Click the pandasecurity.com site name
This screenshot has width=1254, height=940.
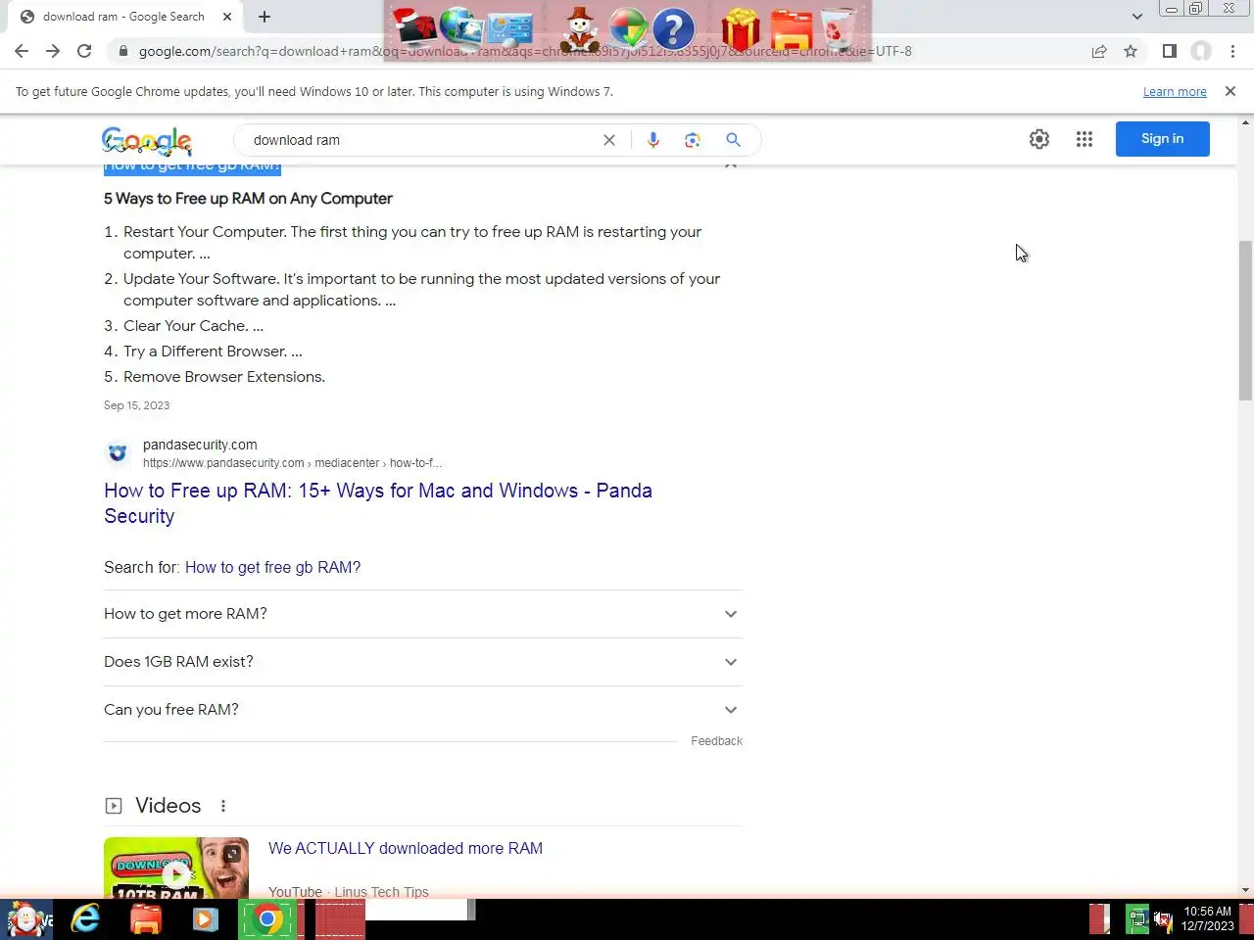click(200, 445)
